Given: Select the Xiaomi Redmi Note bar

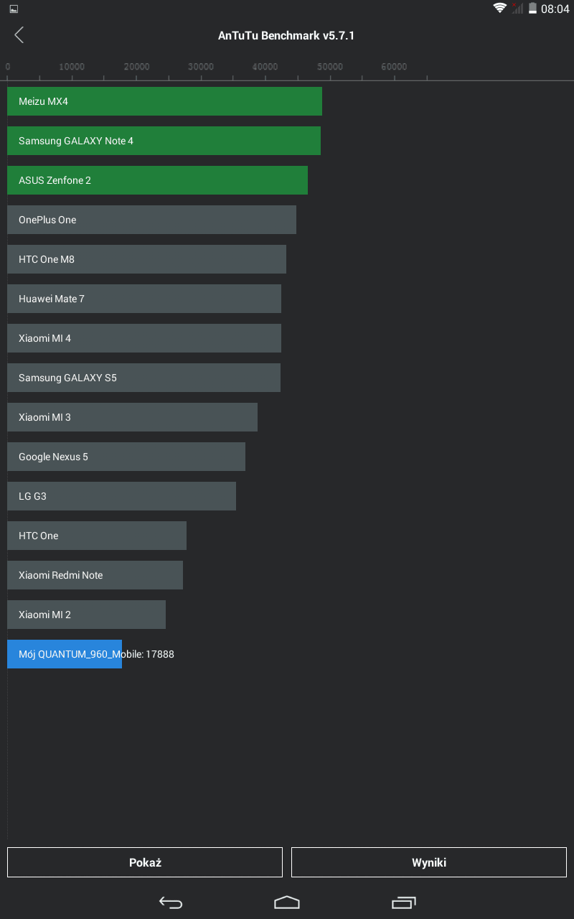Looking at the screenshot, I should [95, 575].
